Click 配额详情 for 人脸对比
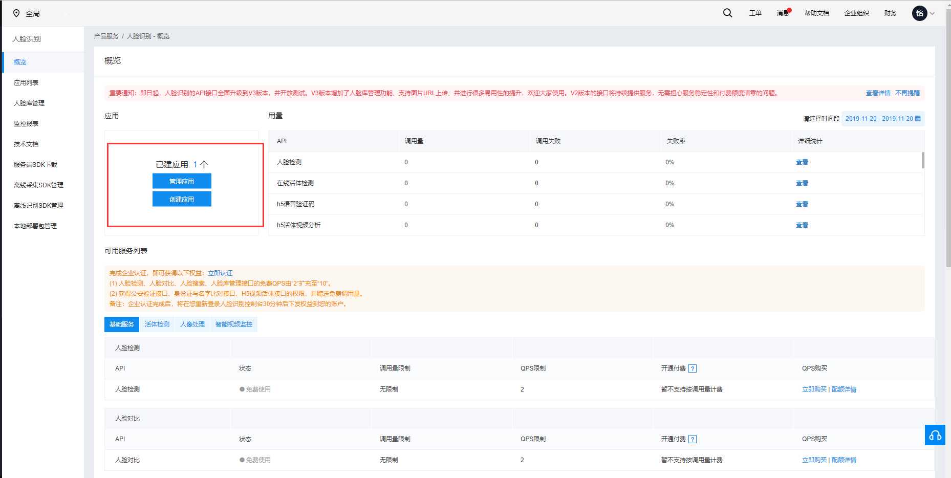Image resolution: width=951 pixels, height=478 pixels. pos(844,460)
